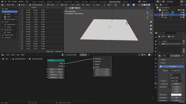Add a material slot with plus icon
Viewport: 186px width, 104px height.
184,41
